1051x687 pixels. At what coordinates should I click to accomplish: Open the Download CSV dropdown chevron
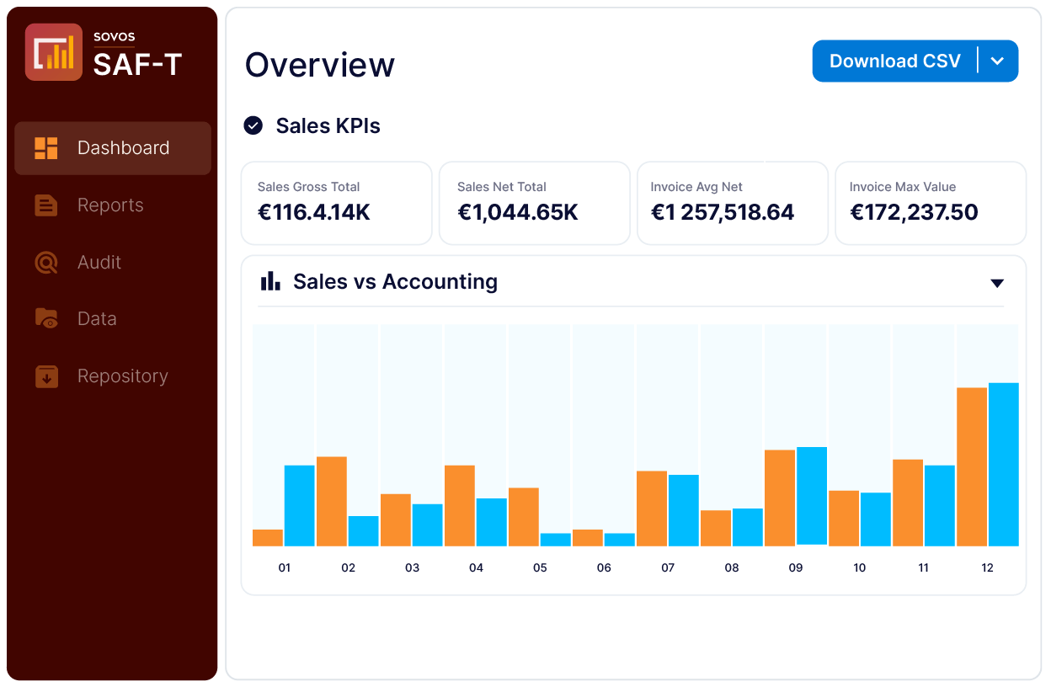[998, 61]
